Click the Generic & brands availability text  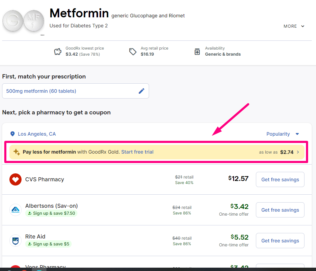[x=223, y=54]
